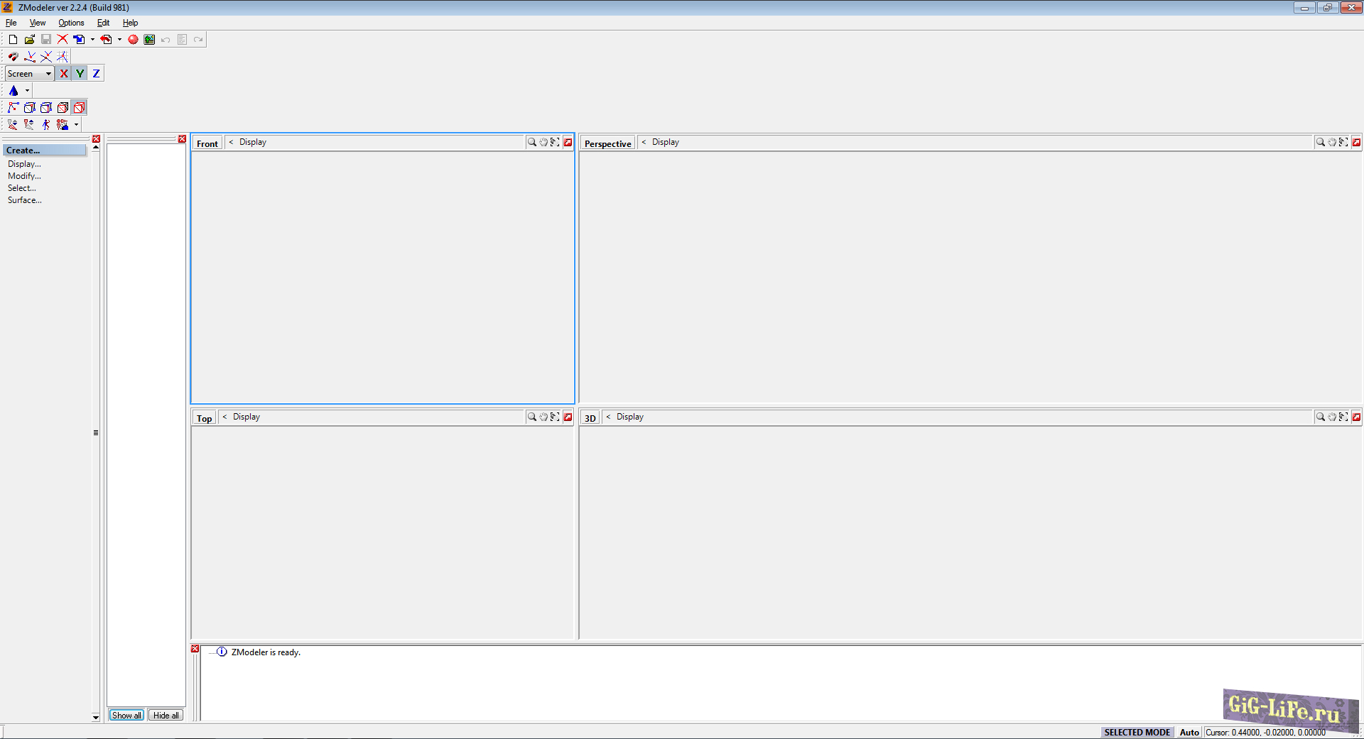Maximize the Top viewport with red arrow
The image size is (1364, 739).
pos(568,417)
